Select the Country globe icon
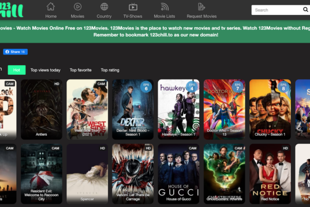This screenshot has width=310, height=207. 104,7
